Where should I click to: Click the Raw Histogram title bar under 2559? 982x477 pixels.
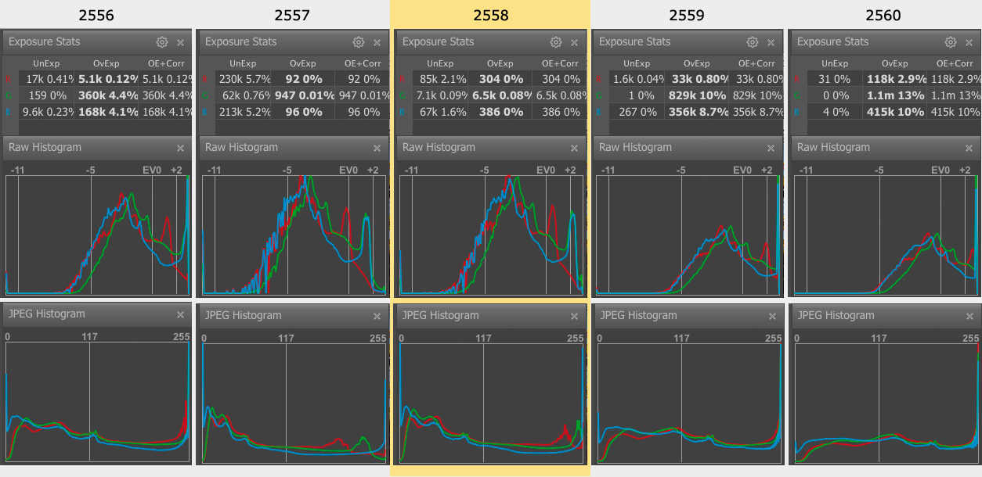coord(673,148)
